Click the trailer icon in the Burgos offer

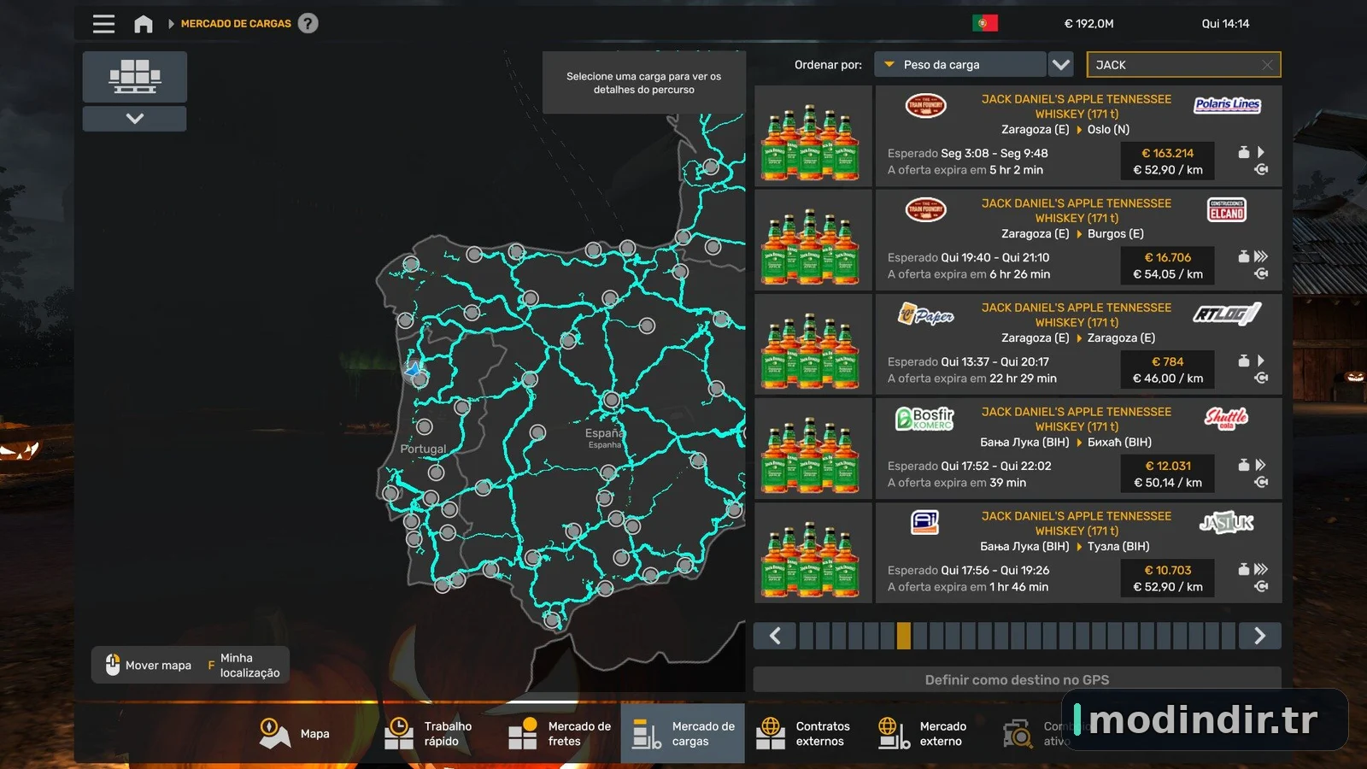click(1261, 274)
